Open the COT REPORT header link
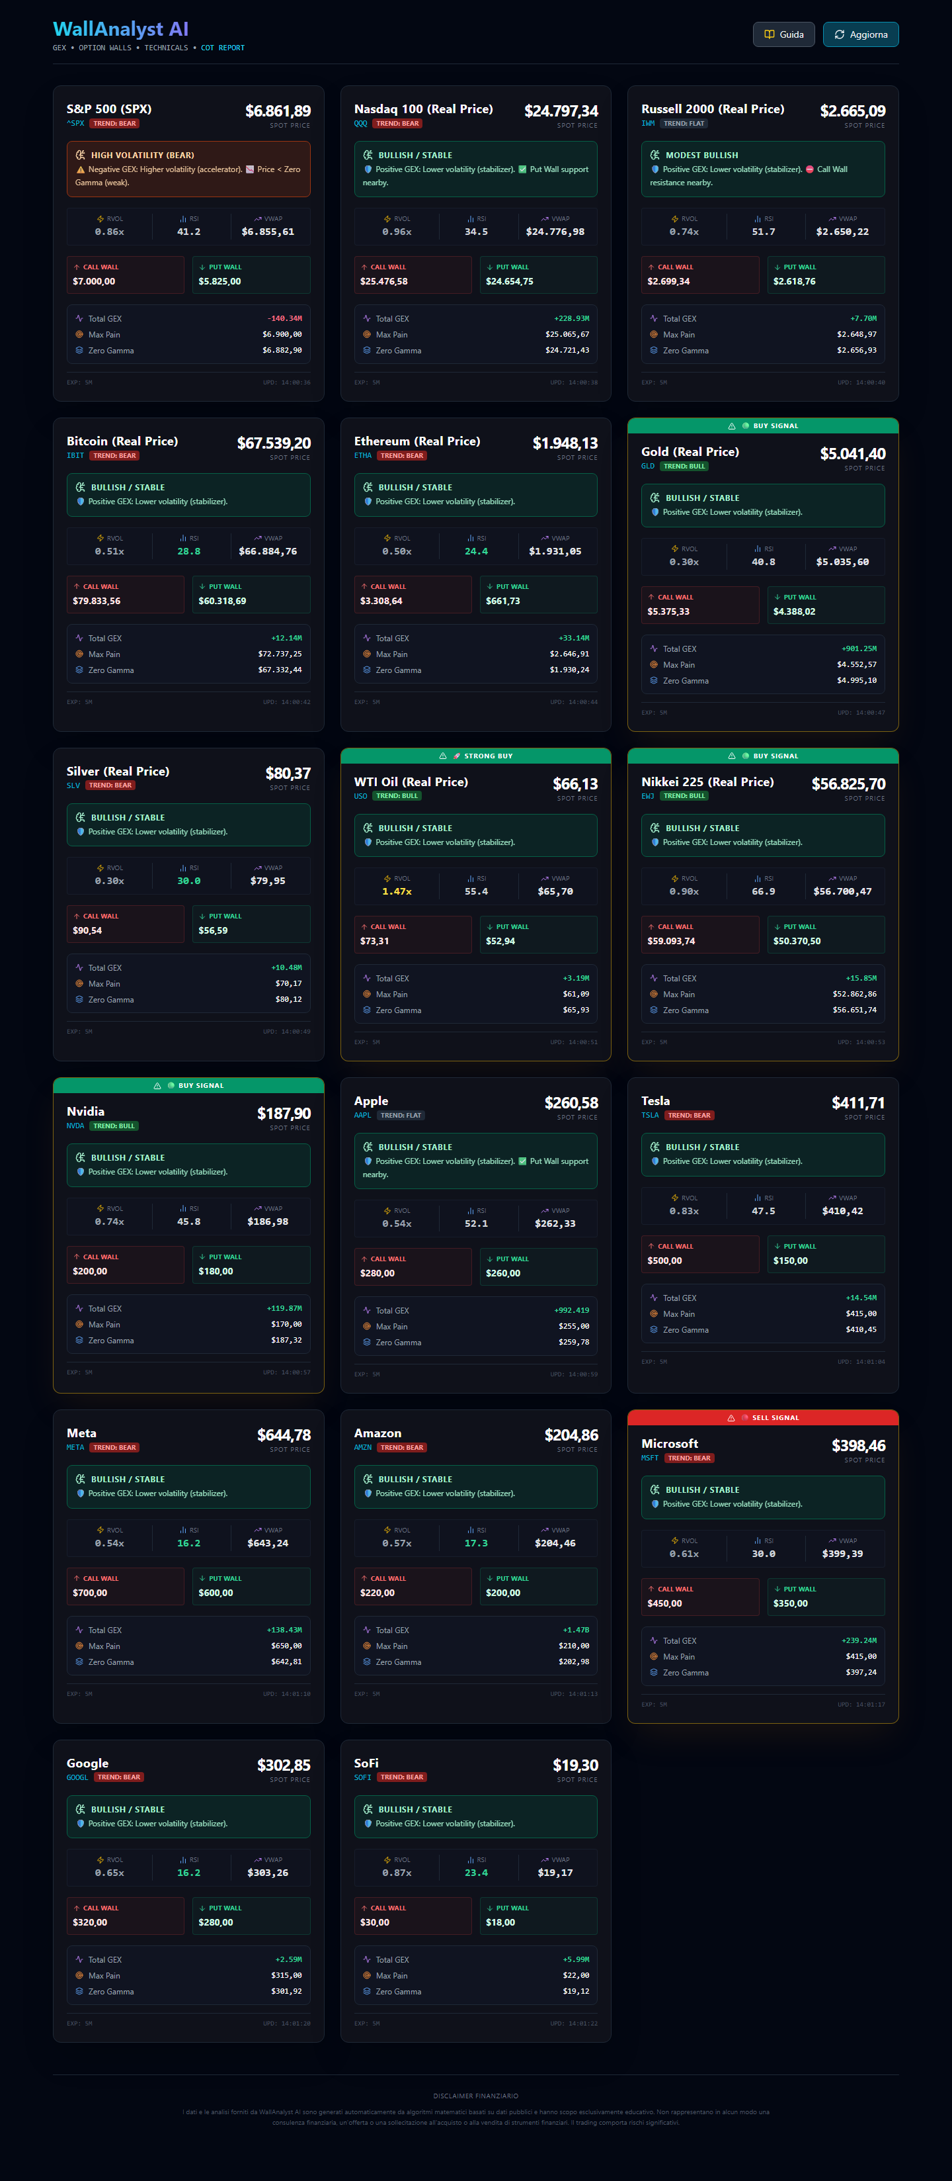The image size is (952, 2181). coord(223,48)
